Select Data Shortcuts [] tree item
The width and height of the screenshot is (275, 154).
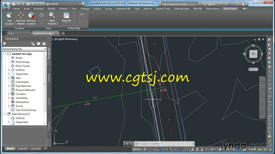(x=21, y=114)
